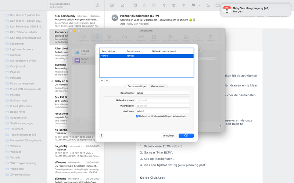Click the Wachtwoord input field
The width and height of the screenshot is (294, 183).
162,106
